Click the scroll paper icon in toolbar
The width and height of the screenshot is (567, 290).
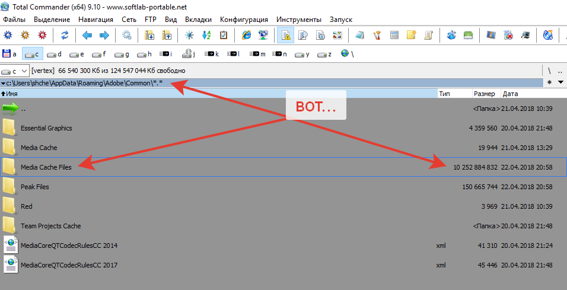pyautogui.click(x=429, y=35)
